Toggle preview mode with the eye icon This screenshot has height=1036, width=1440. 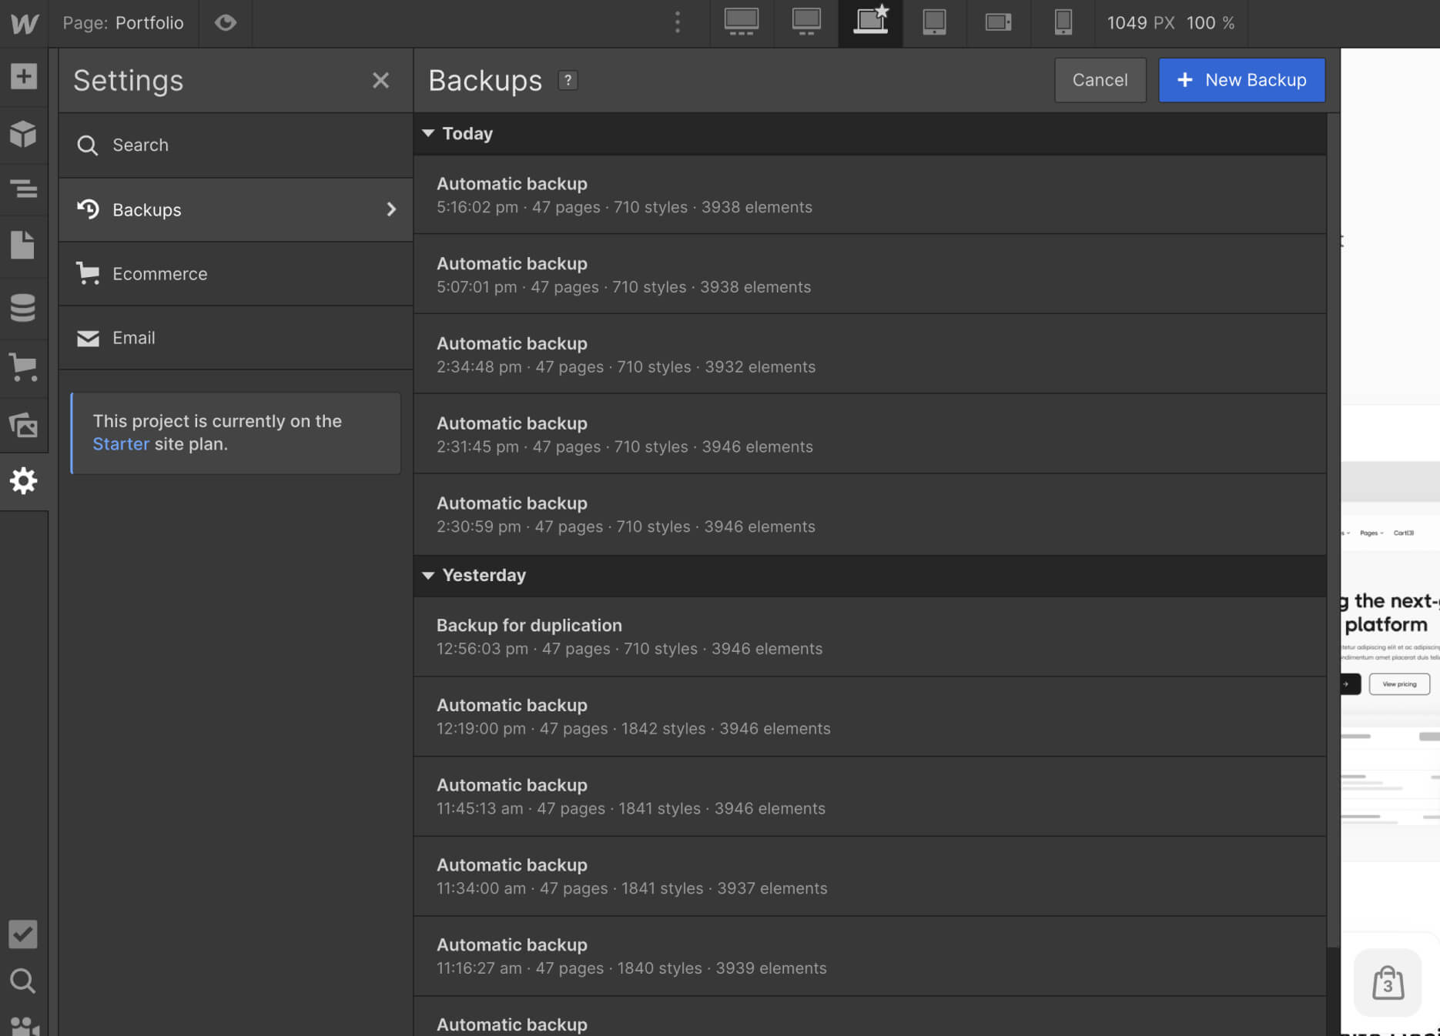point(225,23)
